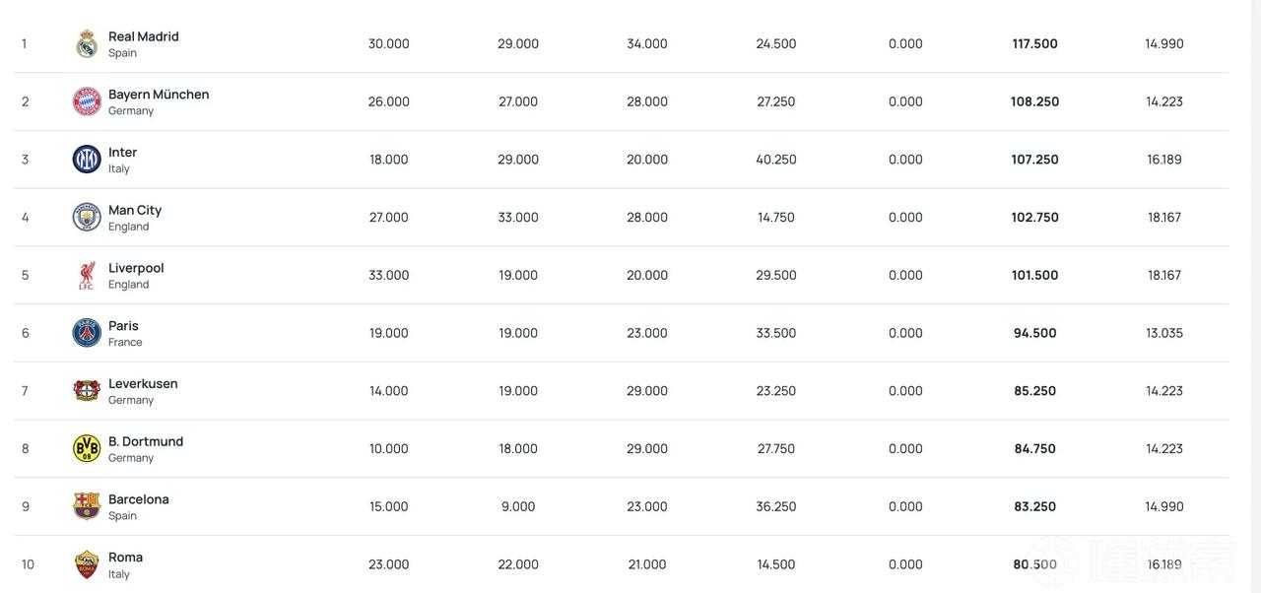1261x593 pixels.
Task: Open the B. Dortmund team link
Action: click(146, 441)
